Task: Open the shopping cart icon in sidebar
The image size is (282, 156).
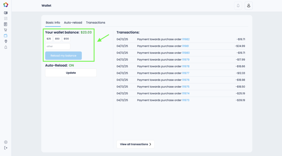Action: (x=6, y=30)
